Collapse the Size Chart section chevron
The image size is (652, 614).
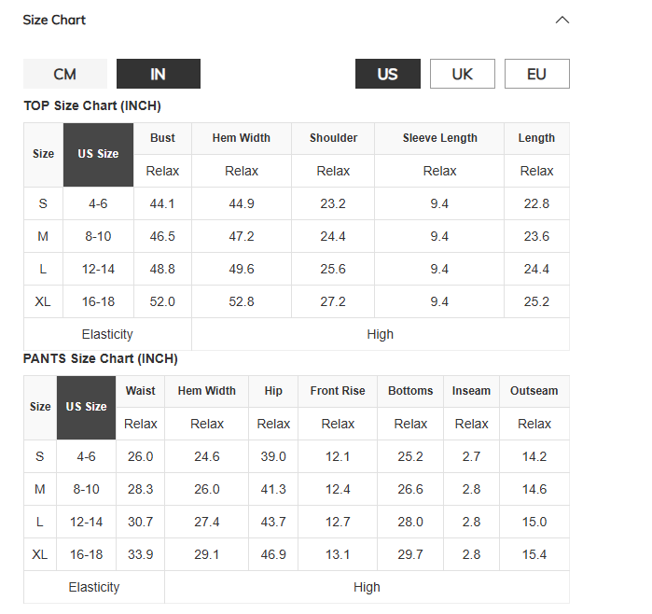tap(562, 20)
